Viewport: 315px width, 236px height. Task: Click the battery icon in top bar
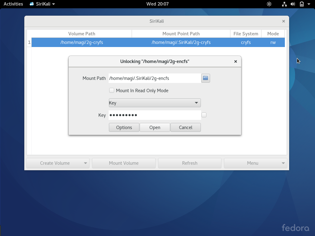pos(301,4)
